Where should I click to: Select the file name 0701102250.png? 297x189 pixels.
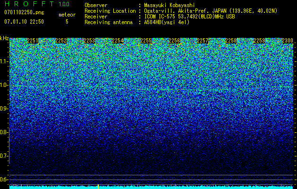(x=24, y=13)
